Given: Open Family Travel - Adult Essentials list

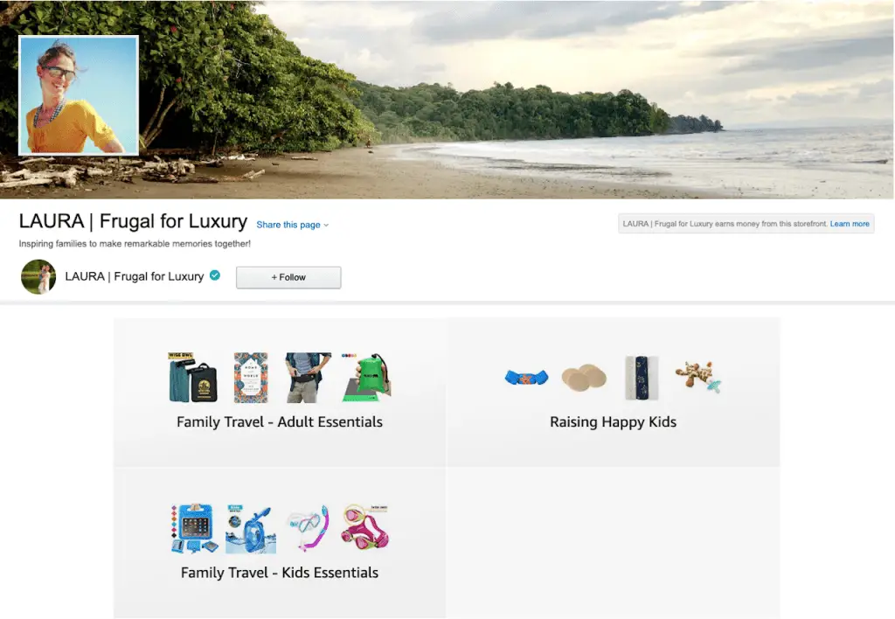Looking at the screenshot, I should tap(279, 422).
